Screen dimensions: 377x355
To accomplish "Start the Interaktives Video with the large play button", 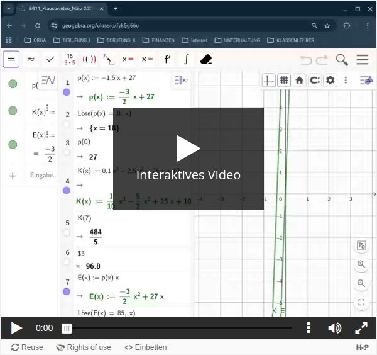I will [188, 149].
